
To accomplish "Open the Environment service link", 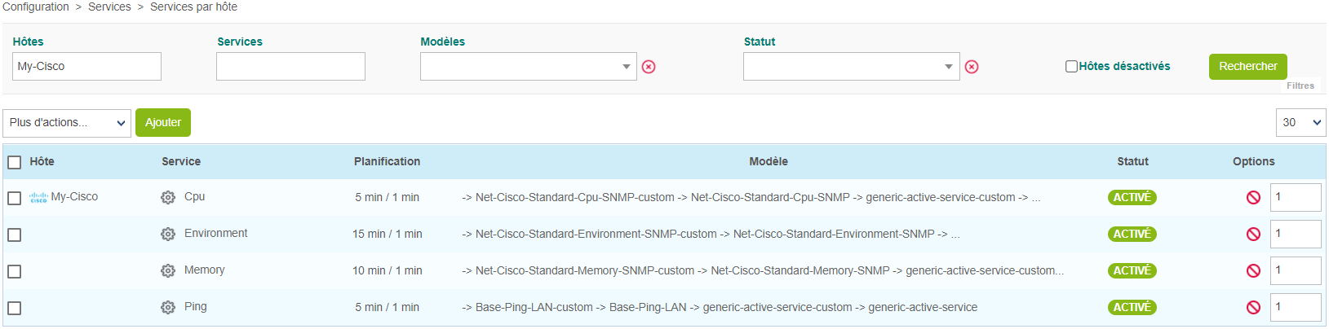I will (x=215, y=234).
